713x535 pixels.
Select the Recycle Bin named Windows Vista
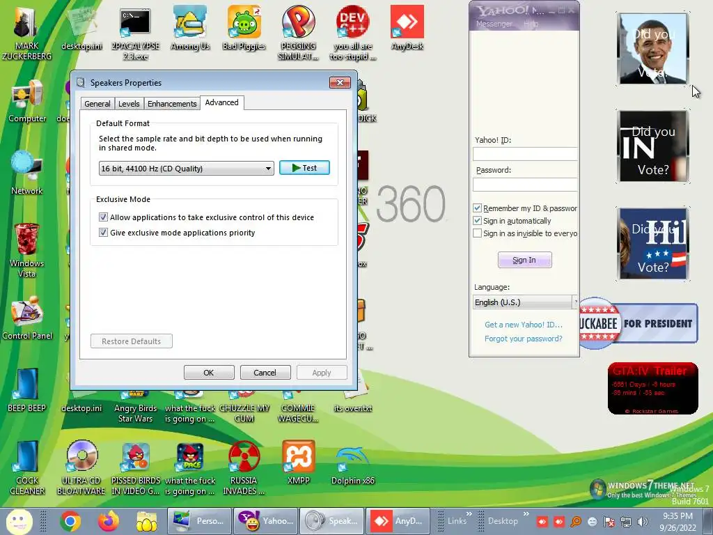tap(27, 250)
